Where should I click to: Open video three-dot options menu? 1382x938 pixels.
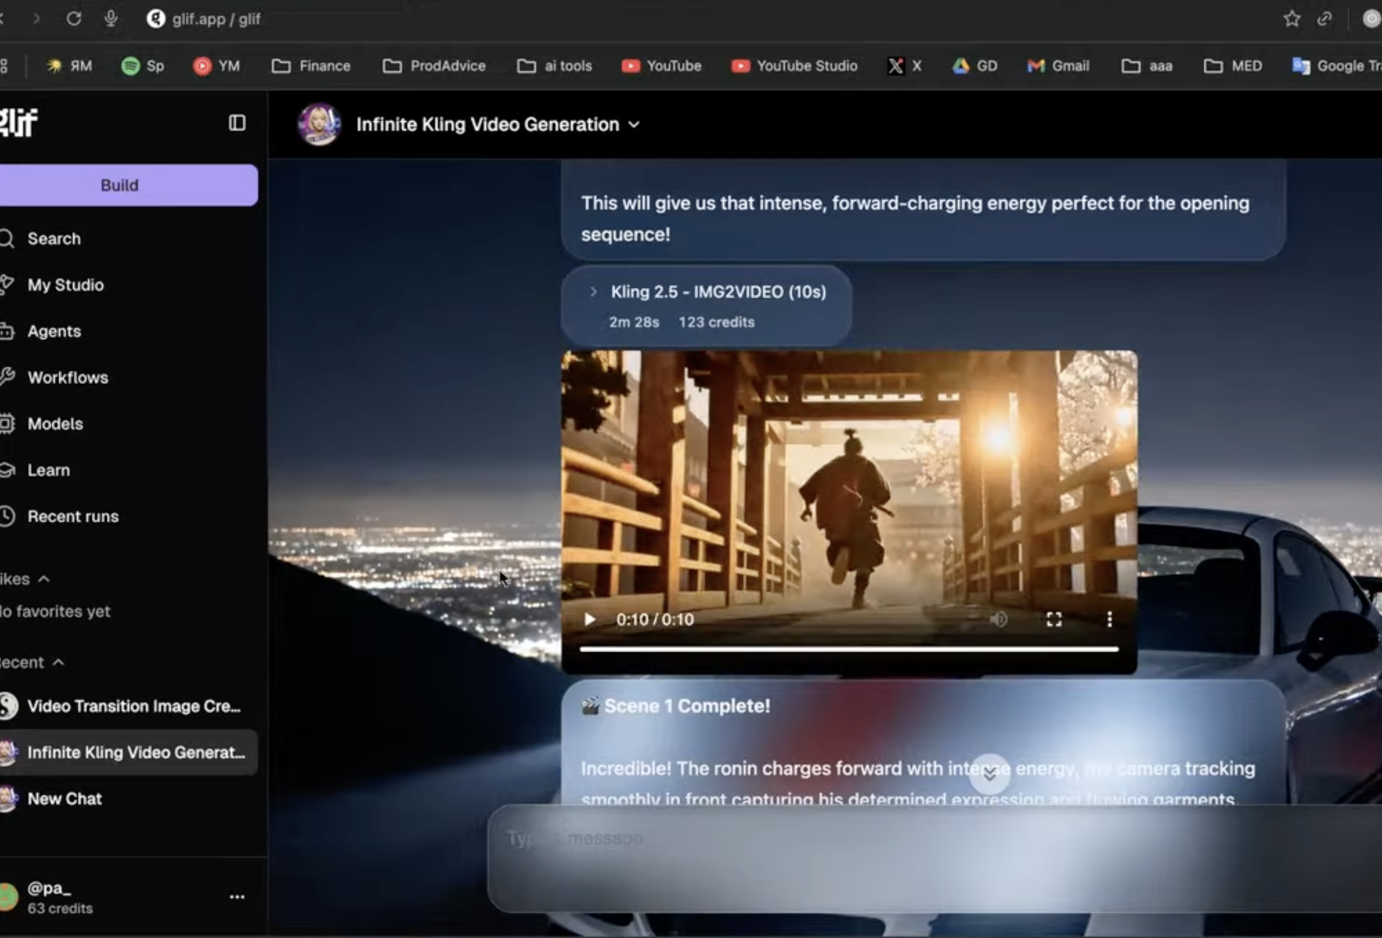[x=1109, y=620]
